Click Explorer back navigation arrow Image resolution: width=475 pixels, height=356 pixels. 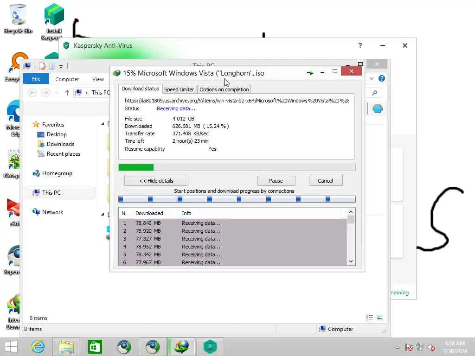[x=32, y=93]
